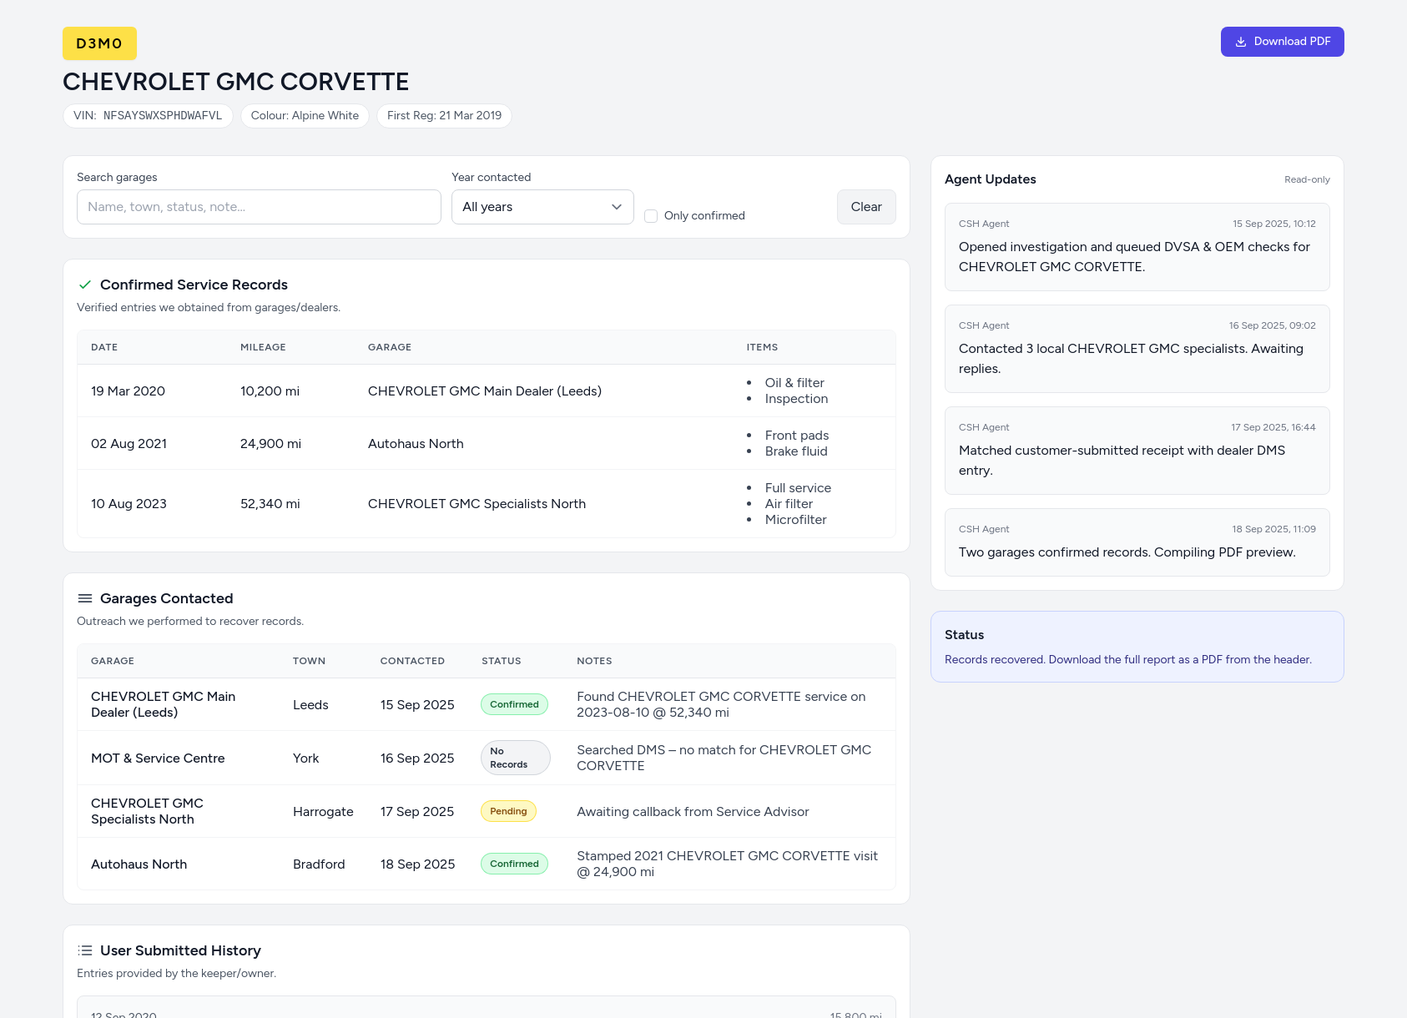Click the Mileage column header in service records
The height and width of the screenshot is (1018, 1407).
pyautogui.click(x=263, y=347)
